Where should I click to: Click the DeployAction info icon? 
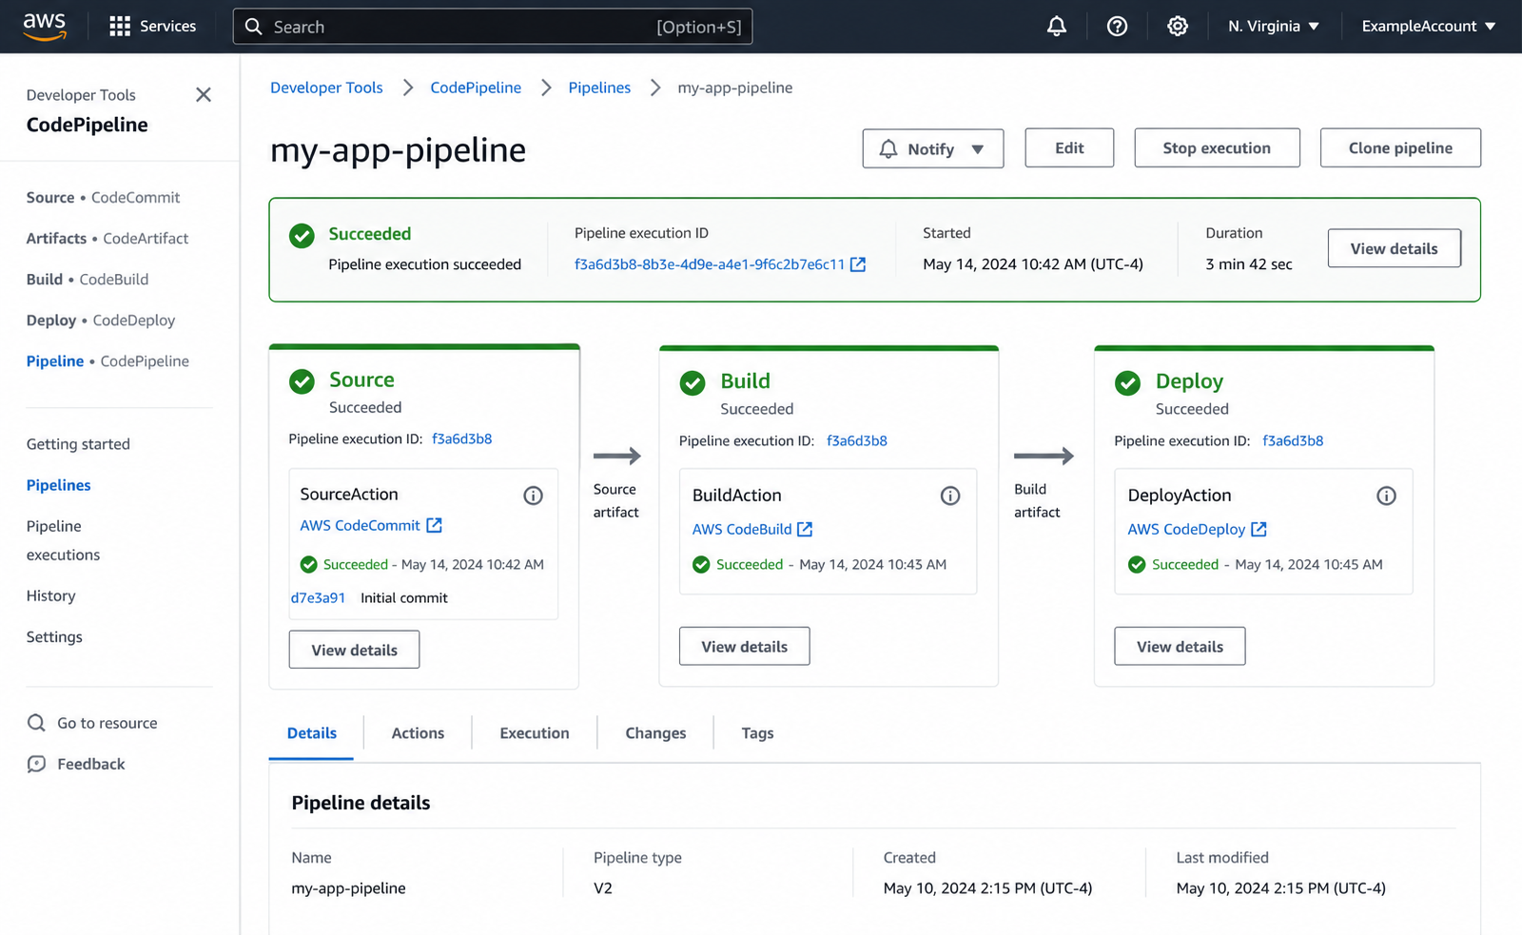coord(1386,496)
